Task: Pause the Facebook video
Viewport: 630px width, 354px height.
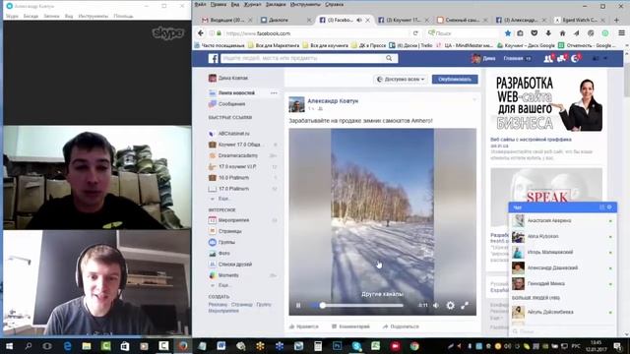Action: click(298, 306)
